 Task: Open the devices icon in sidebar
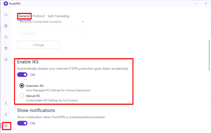click(6, 60)
